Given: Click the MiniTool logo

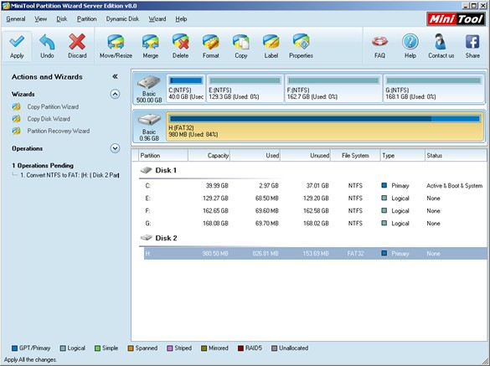Looking at the screenshot, I should [x=456, y=19].
